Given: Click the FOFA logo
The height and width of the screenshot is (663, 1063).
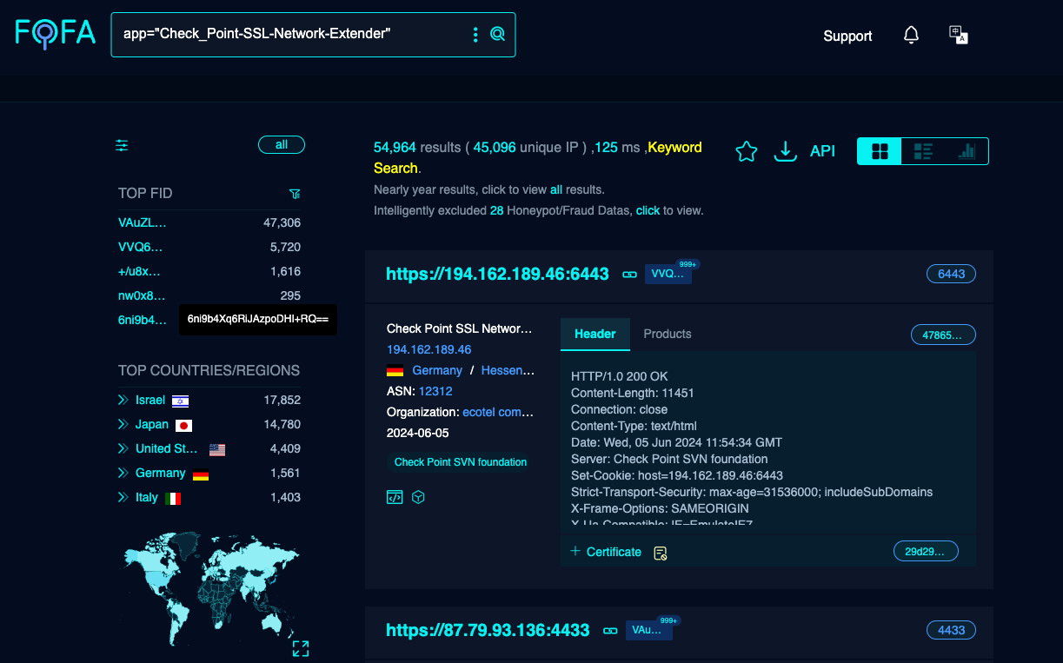Looking at the screenshot, I should coord(55,34).
